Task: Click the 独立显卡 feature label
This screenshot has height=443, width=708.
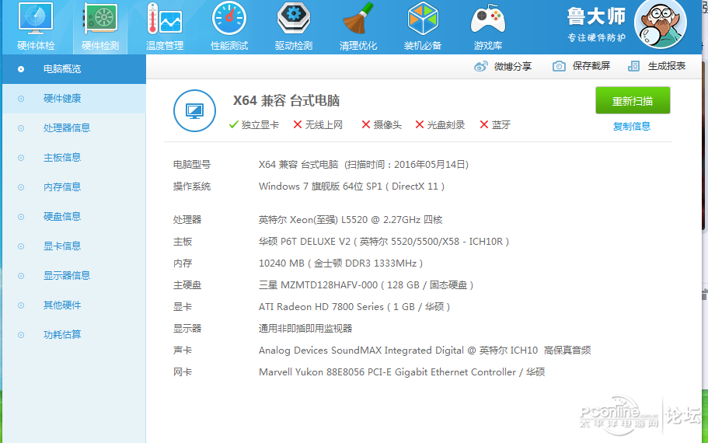Action: click(260, 125)
